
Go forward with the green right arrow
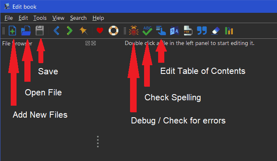[69, 31]
